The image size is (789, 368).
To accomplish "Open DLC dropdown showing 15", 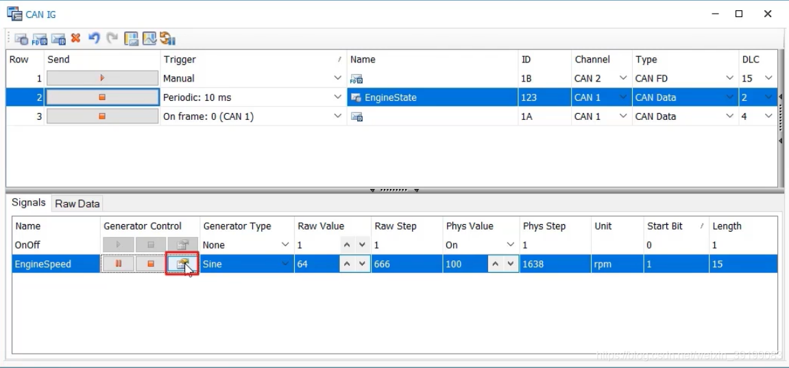I will [768, 78].
